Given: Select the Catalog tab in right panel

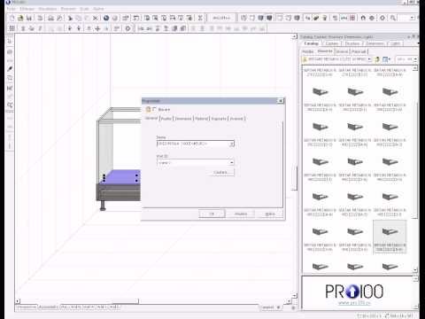Looking at the screenshot, I should pyautogui.click(x=312, y=43).
